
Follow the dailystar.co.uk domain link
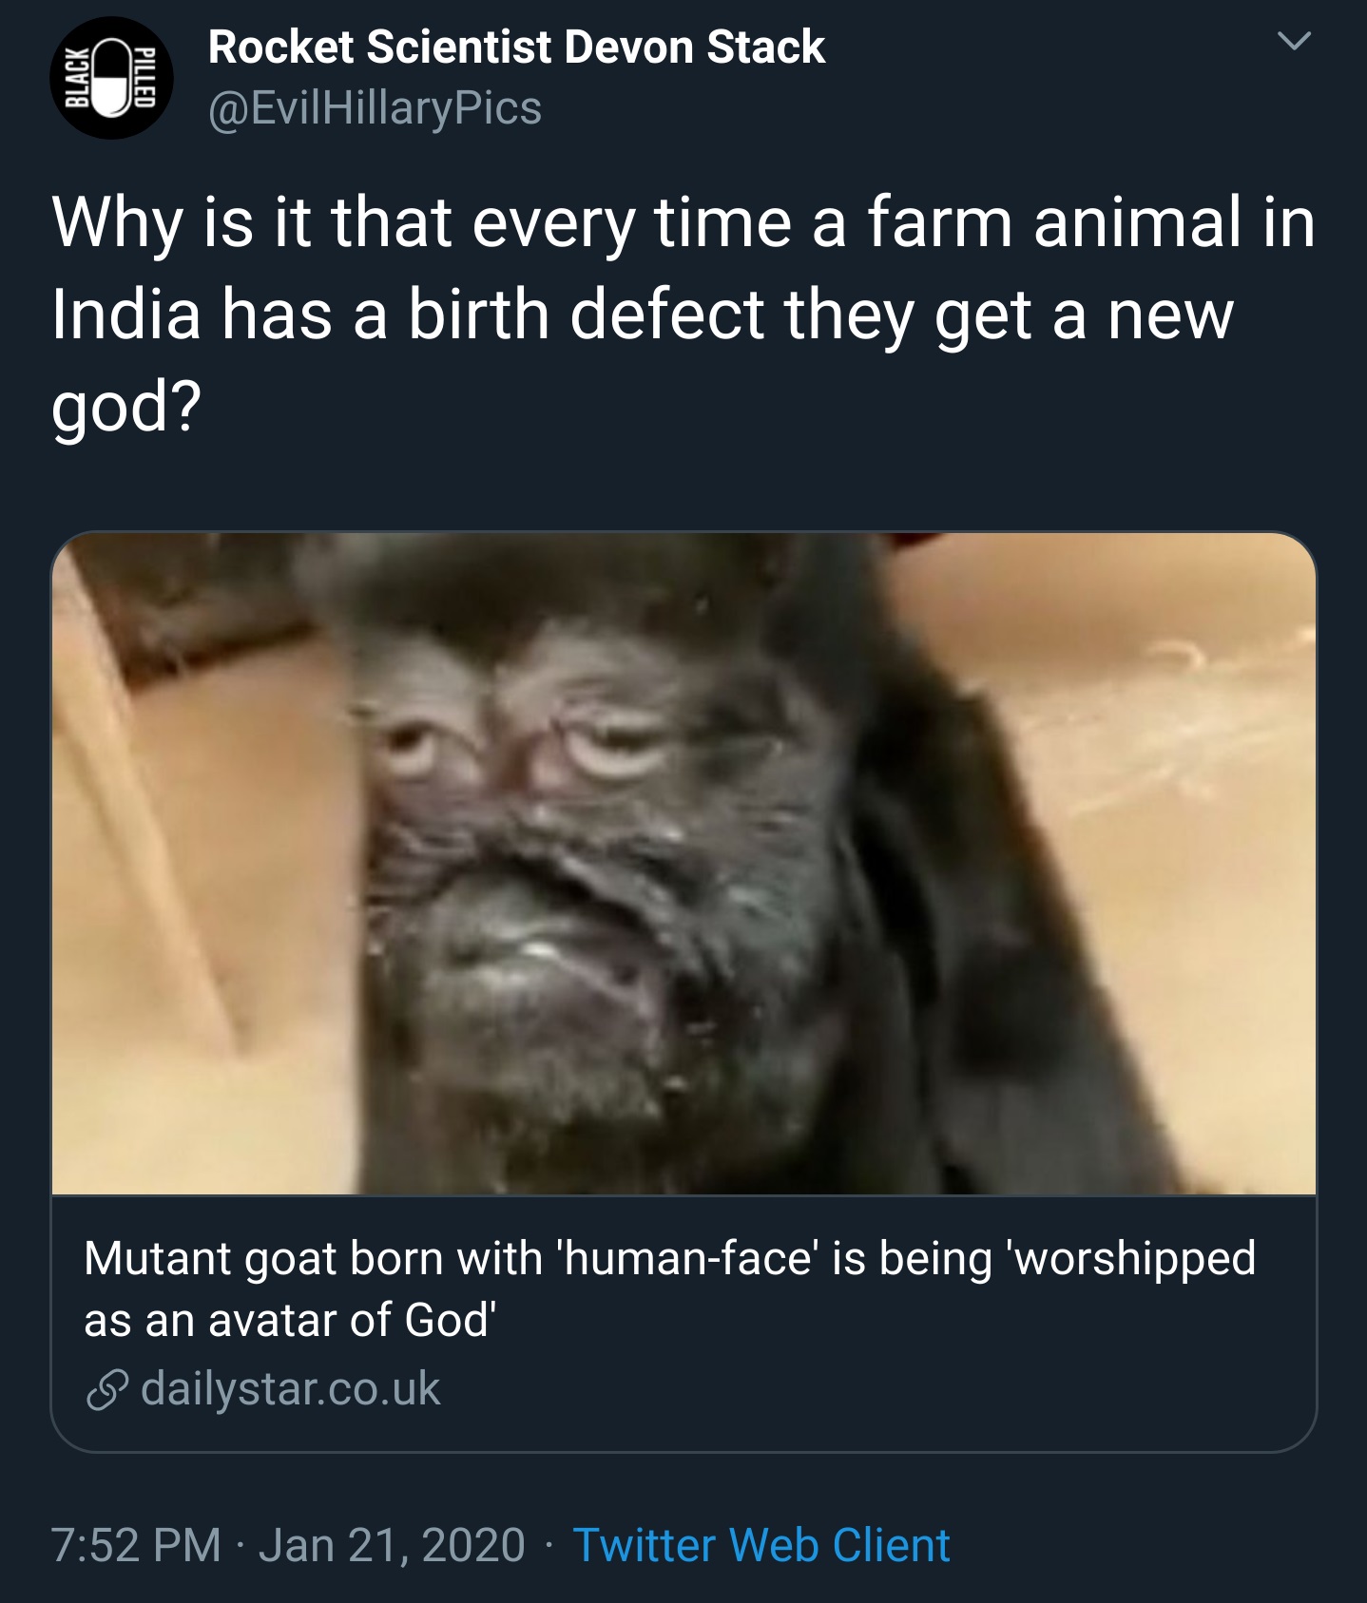[290, 1389]
